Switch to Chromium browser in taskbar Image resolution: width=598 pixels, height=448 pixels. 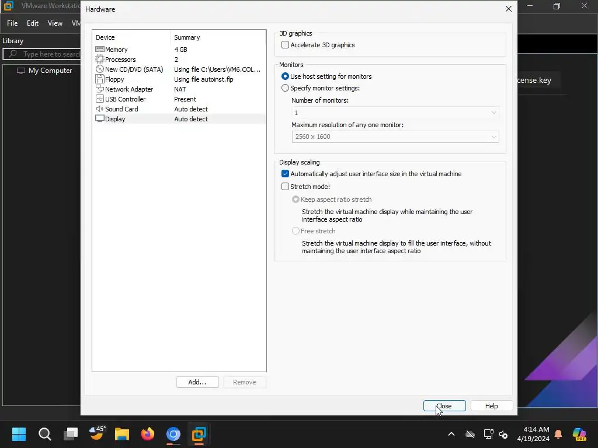(173, 434)
